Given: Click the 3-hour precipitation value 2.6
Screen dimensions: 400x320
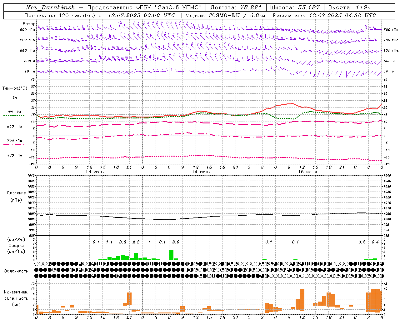Looking at the screenshot, I should click(176, 242).
